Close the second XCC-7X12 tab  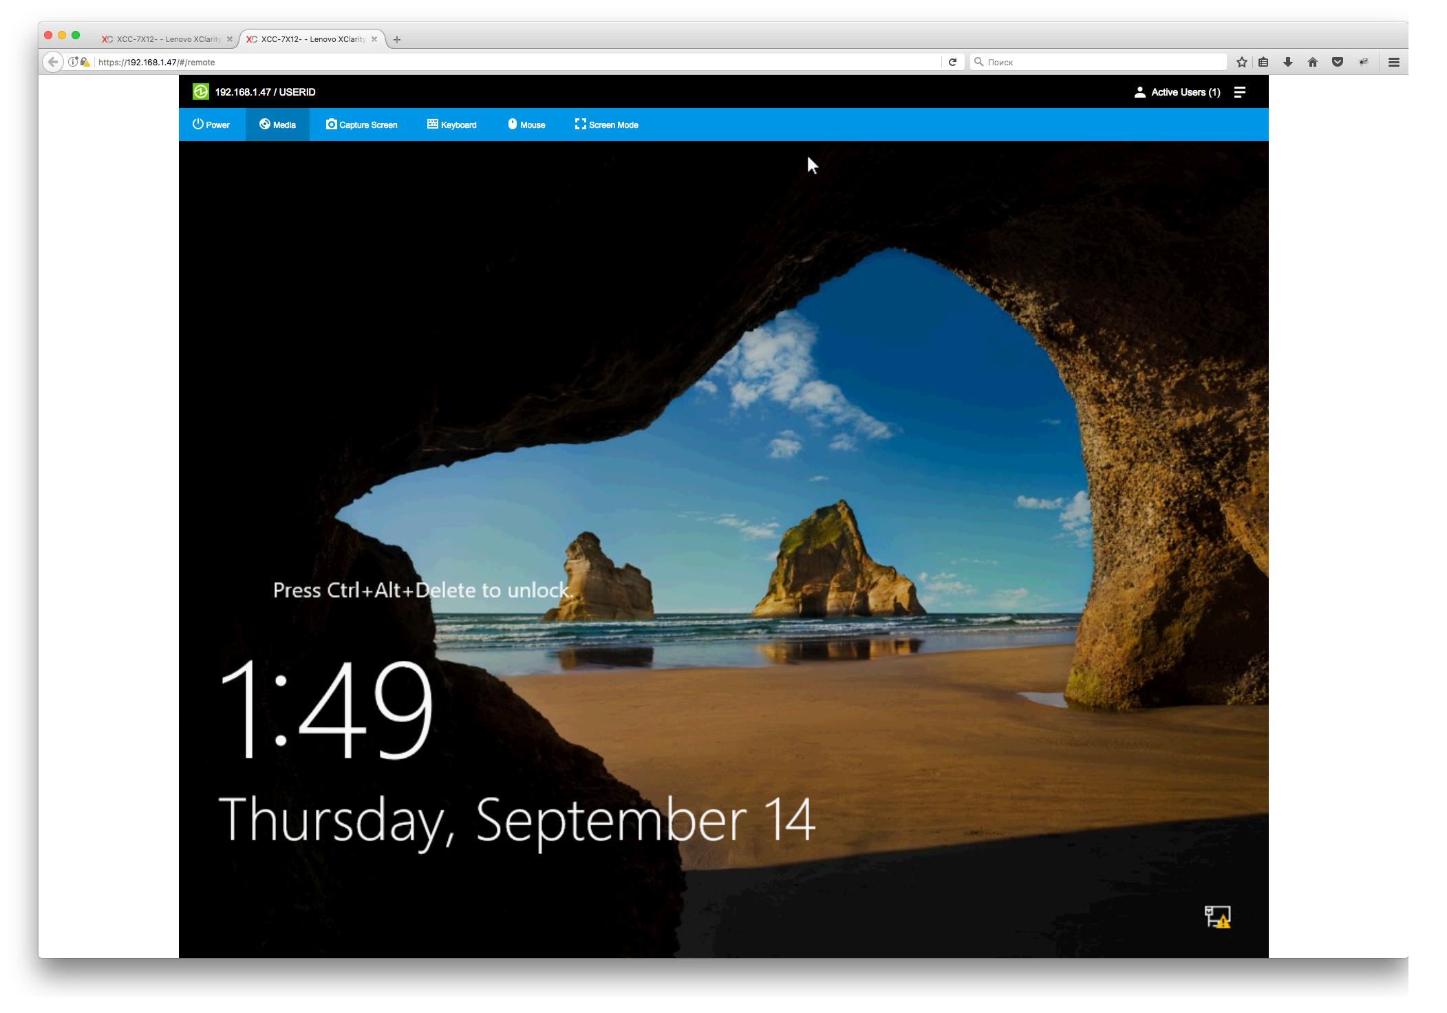pos(374,39)
